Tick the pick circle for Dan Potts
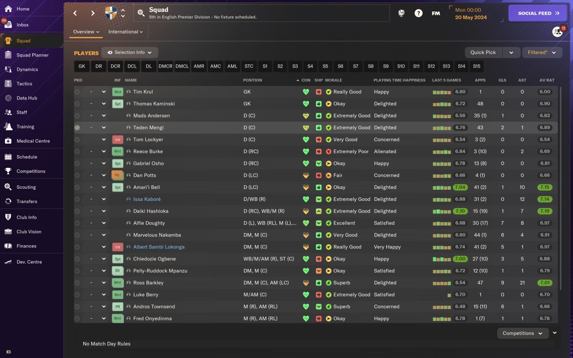Viewport: 573px width, 358px height. click(x=77, y=175)
